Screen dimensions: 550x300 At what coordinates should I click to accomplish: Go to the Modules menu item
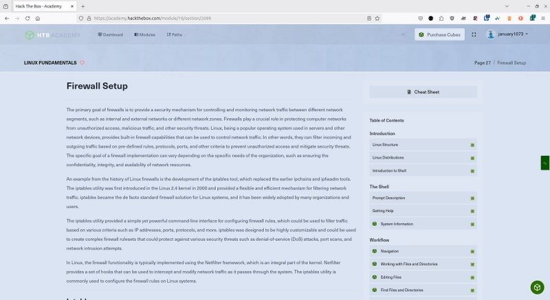pos(145,34)
